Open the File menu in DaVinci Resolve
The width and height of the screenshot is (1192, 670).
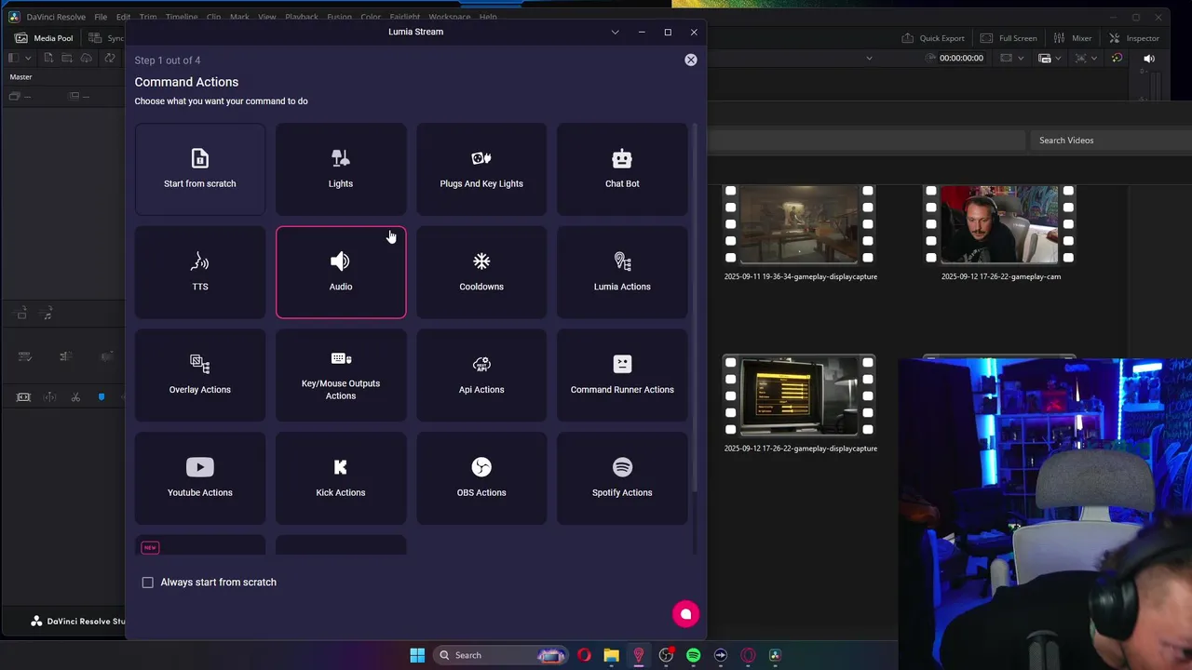[x=101, y=17]
